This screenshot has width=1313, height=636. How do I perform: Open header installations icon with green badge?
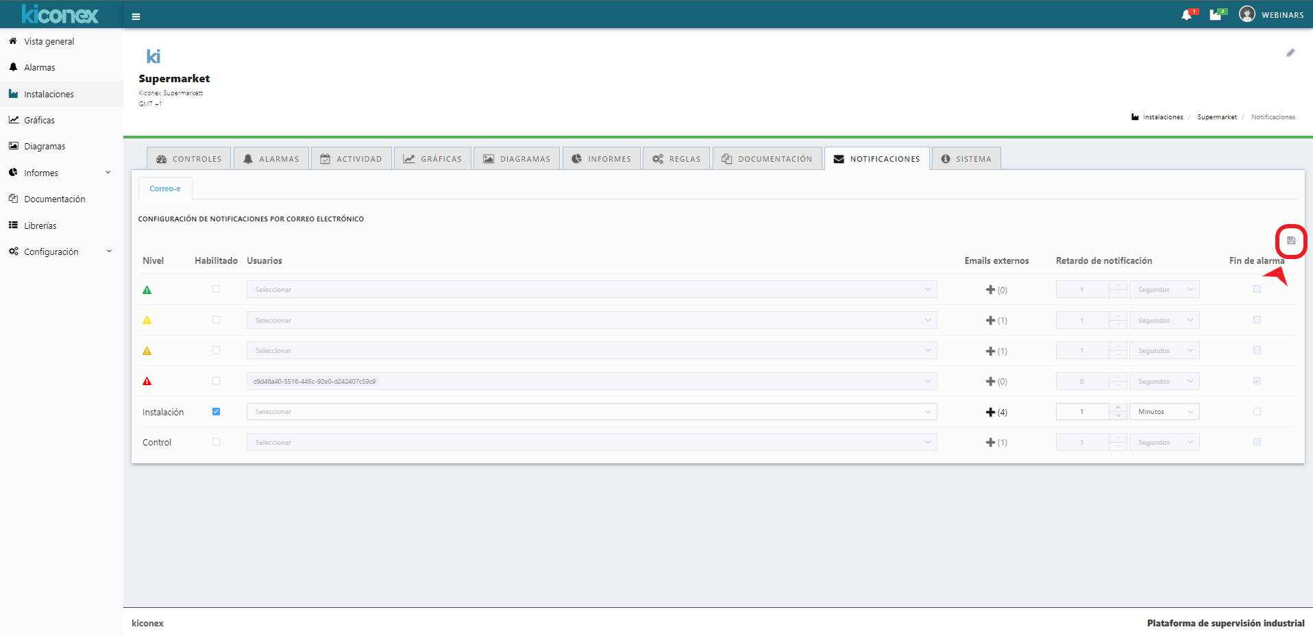1216,15
